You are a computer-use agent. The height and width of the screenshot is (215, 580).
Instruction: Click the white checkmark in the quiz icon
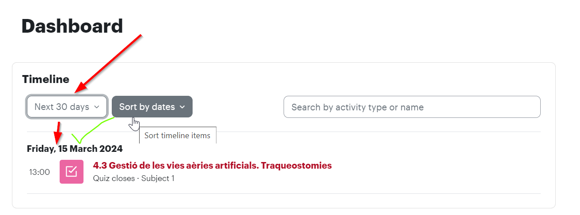72,171
